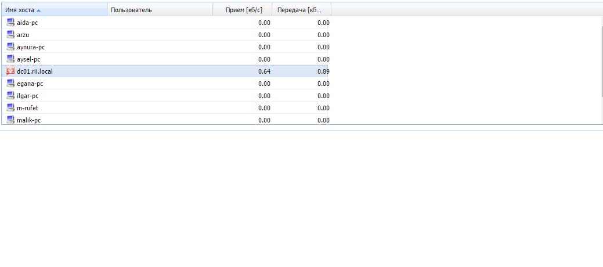The width and height of the screenshot is (603, 267).
Task: Select host name aynura-pc
Action: click(x=31, y=48)
